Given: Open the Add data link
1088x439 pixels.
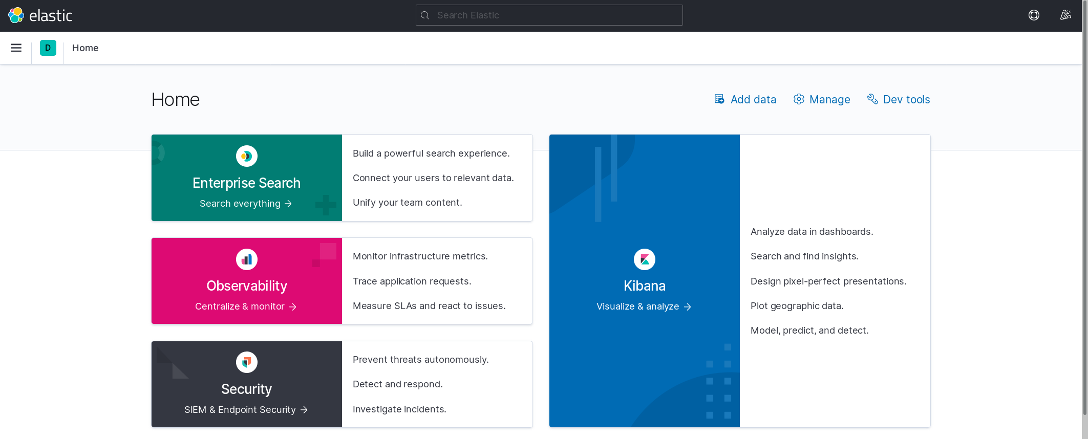Looking at the screenshot, I should (x=753, y=99).
